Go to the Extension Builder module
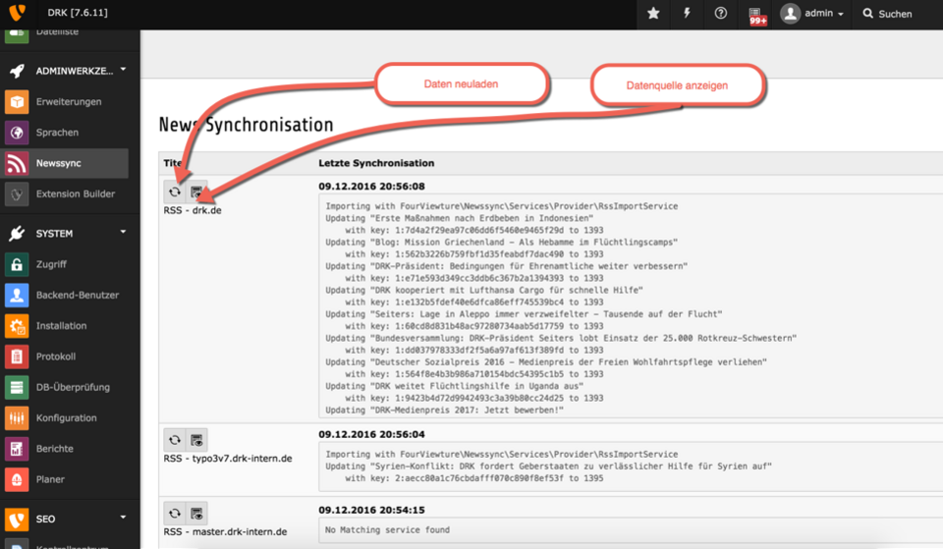Viewport: 943px width, 549px height. click(x=75, y=193)
